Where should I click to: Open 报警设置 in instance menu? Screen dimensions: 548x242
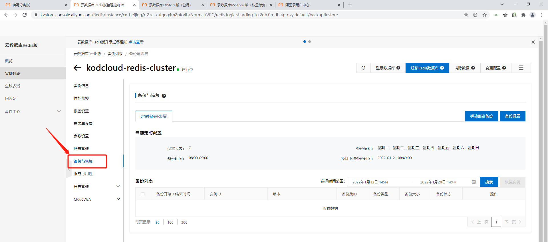coord(81,111)
